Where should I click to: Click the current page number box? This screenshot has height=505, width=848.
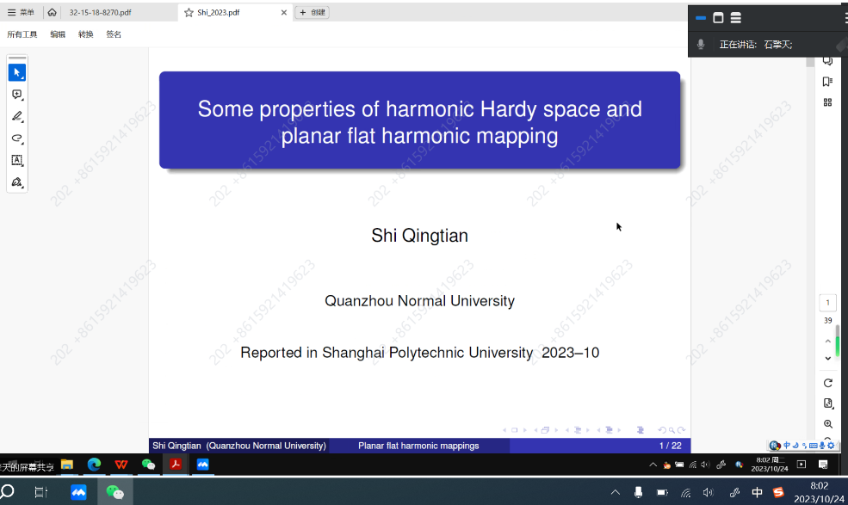point(827,303)
